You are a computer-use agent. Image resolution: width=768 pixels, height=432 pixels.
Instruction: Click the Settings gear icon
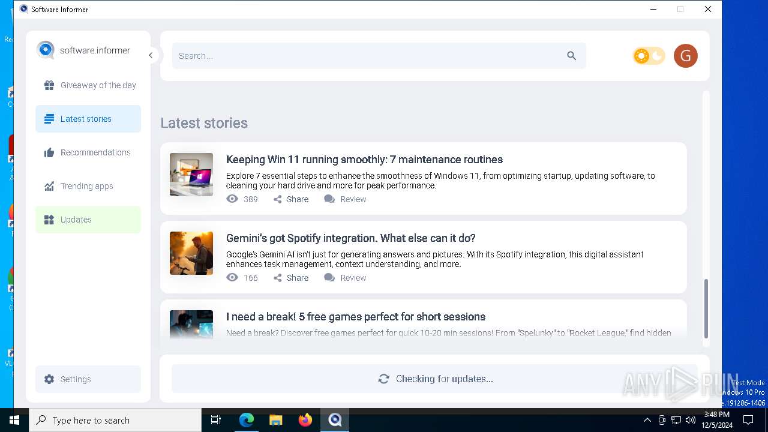coord(49,379)
